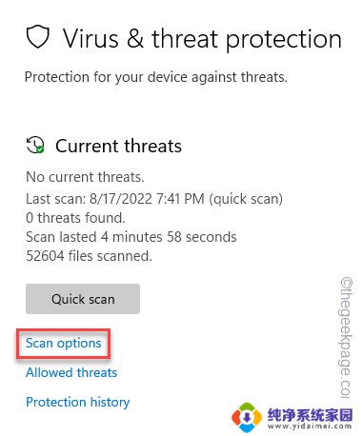
Task: Click the '0 threats found.' text
Action: pyautogui.click(x=75, y=218)
